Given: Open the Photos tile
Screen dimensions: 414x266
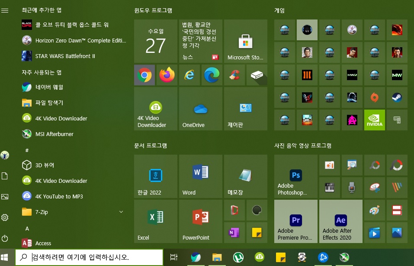Looking at the screenshot, I should pyautogui.click(x=397, y=233).
